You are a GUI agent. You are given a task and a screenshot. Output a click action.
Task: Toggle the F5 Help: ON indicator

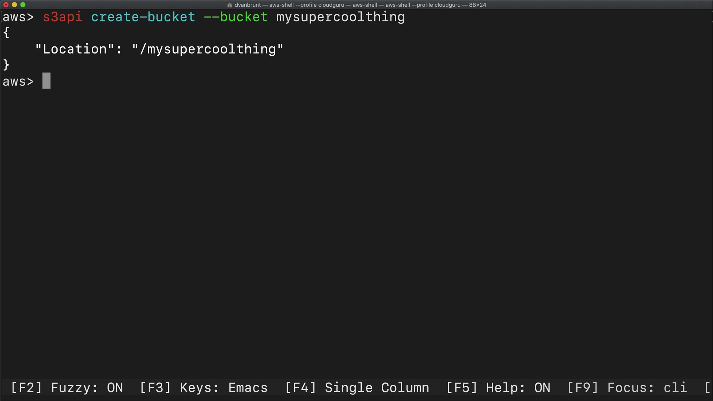tap(498, 388)
